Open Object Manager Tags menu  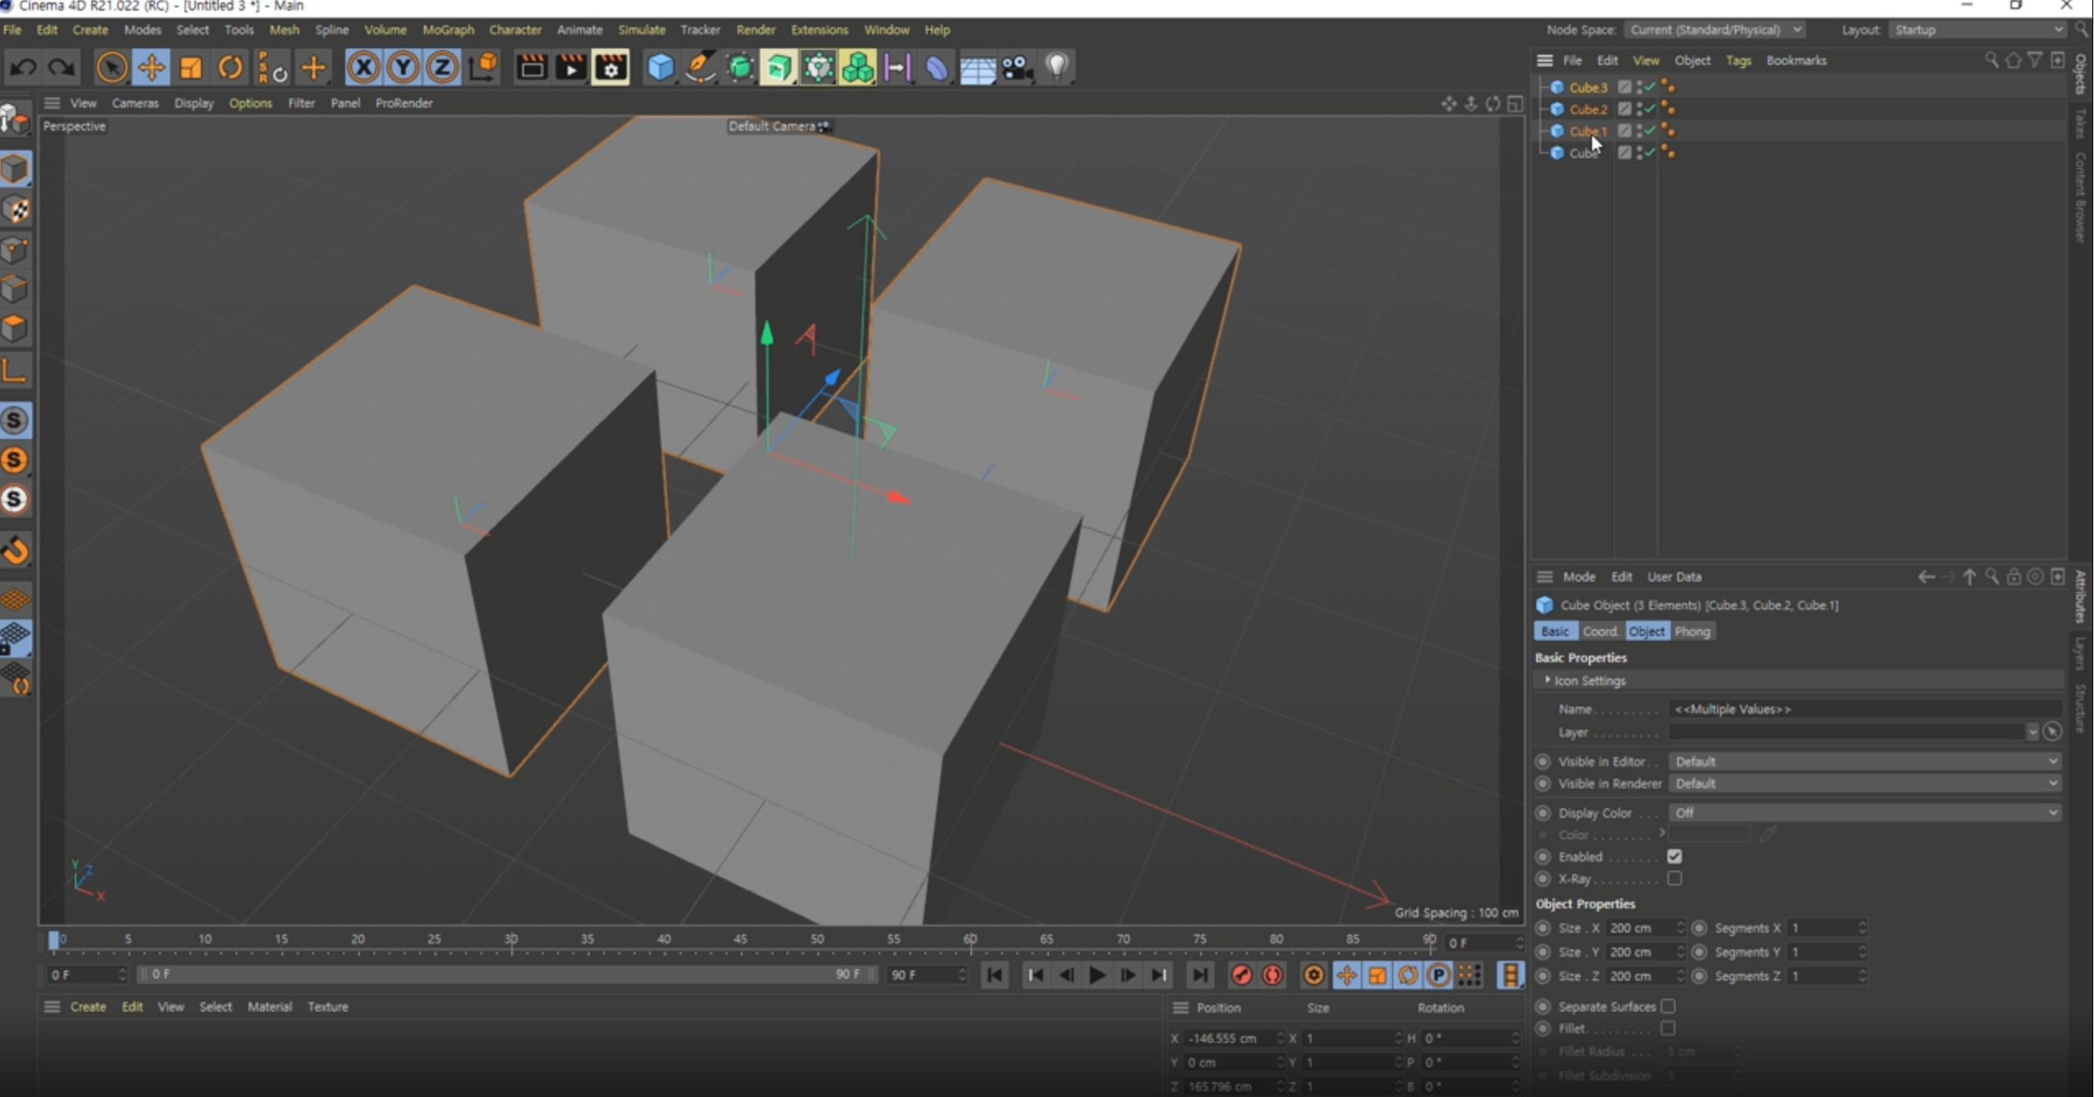(x=1738, y=60)
